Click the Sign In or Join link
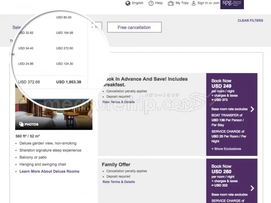The image size is (271, 203). [208, 3]
